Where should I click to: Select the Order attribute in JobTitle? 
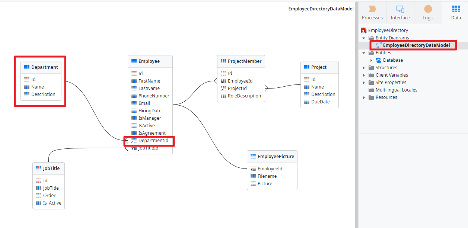(48, 196)
